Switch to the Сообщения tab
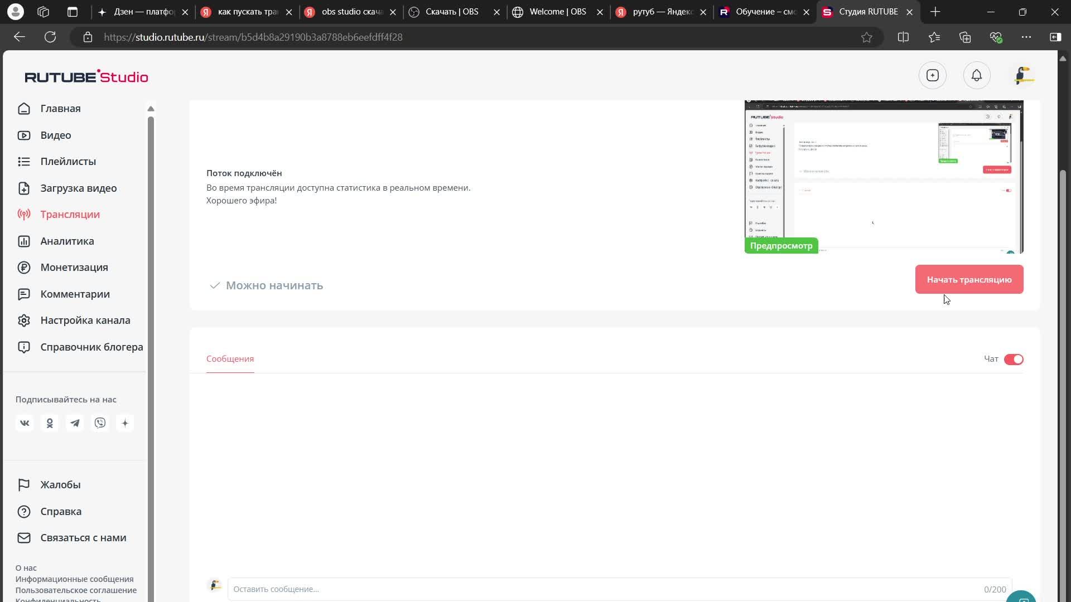Image resolution: width=1071 pixels, height=602 pixels. click(230, 358)
